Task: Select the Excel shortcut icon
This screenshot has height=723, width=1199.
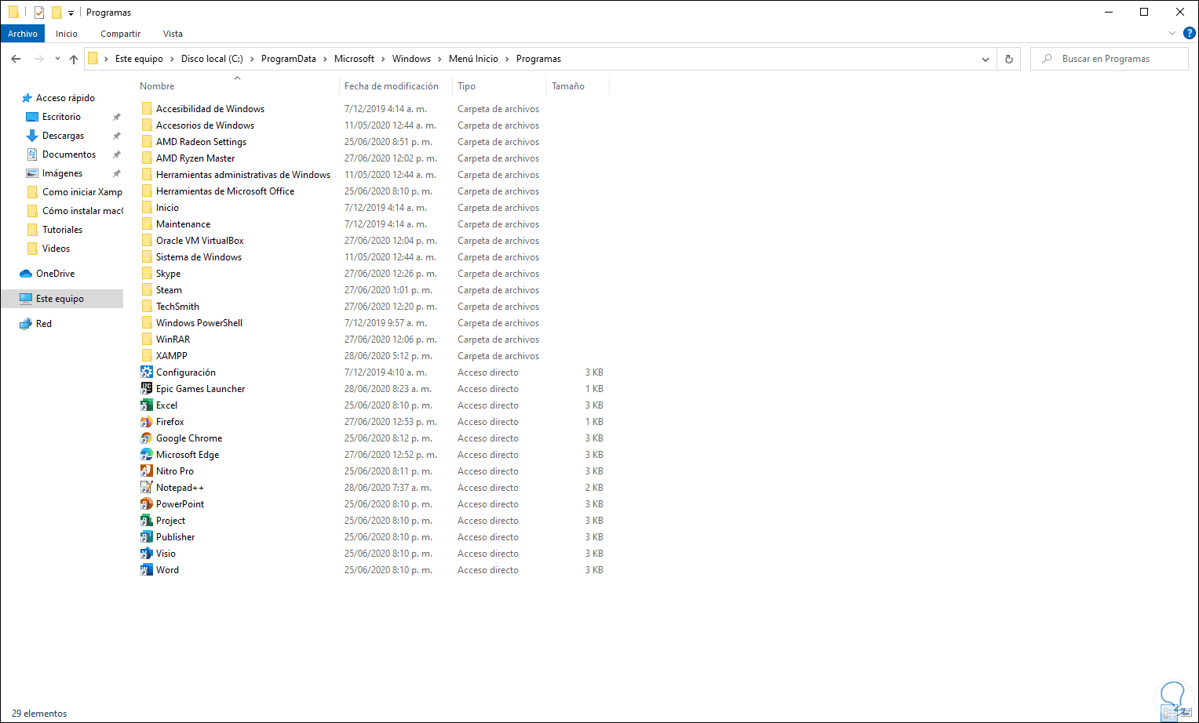Action: click(x=147, y=405)
